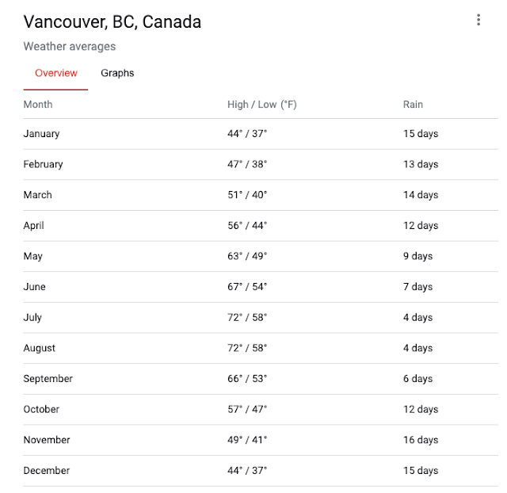507x493 pixels.
Task: Click the High / Low (°F) column header
Action: click(262, 105)
